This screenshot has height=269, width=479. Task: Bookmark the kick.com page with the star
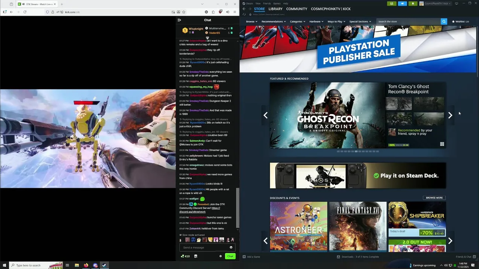[x=184, y=12]
